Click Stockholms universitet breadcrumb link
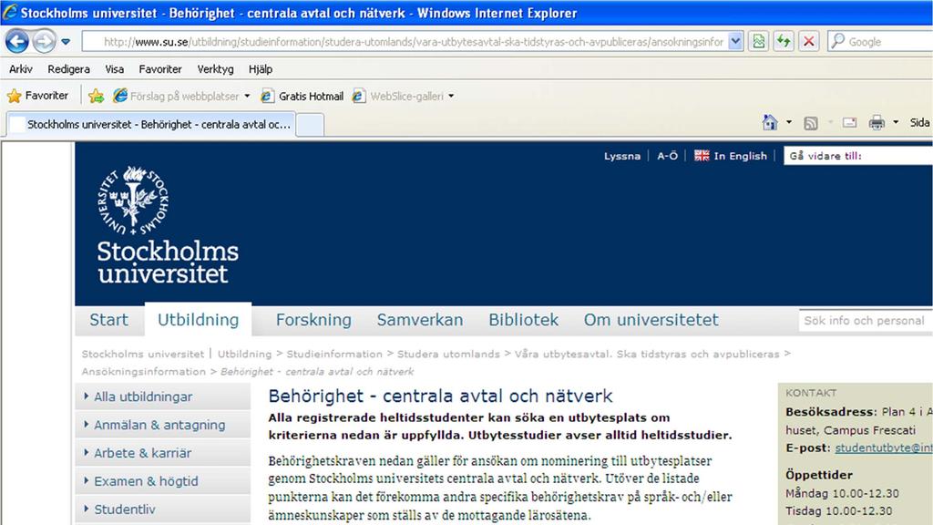This screenshot has width=933, height=525. click(143, 355)
